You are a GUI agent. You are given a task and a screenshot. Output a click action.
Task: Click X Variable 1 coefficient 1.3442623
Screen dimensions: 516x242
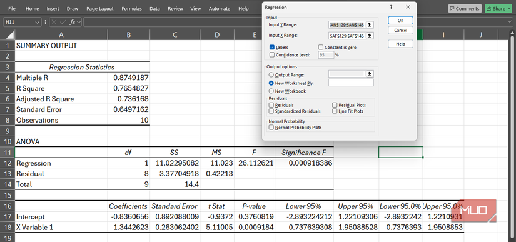coord(129,228)
